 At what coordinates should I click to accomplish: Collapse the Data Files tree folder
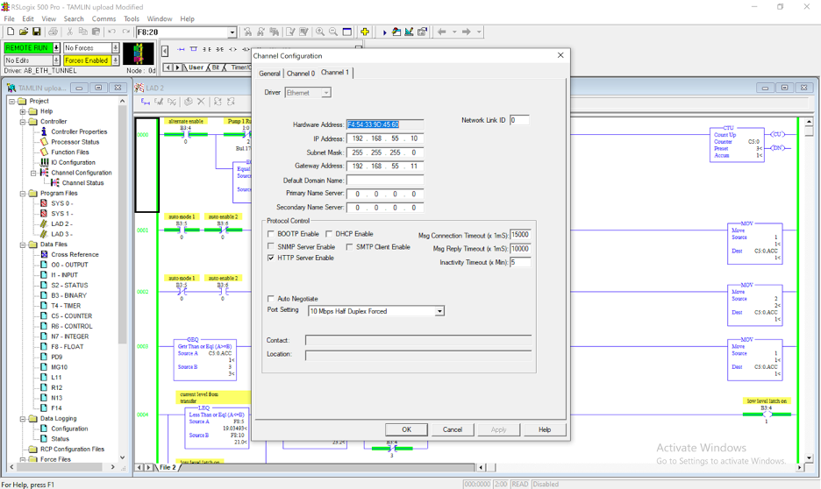(x=23, y=244)
